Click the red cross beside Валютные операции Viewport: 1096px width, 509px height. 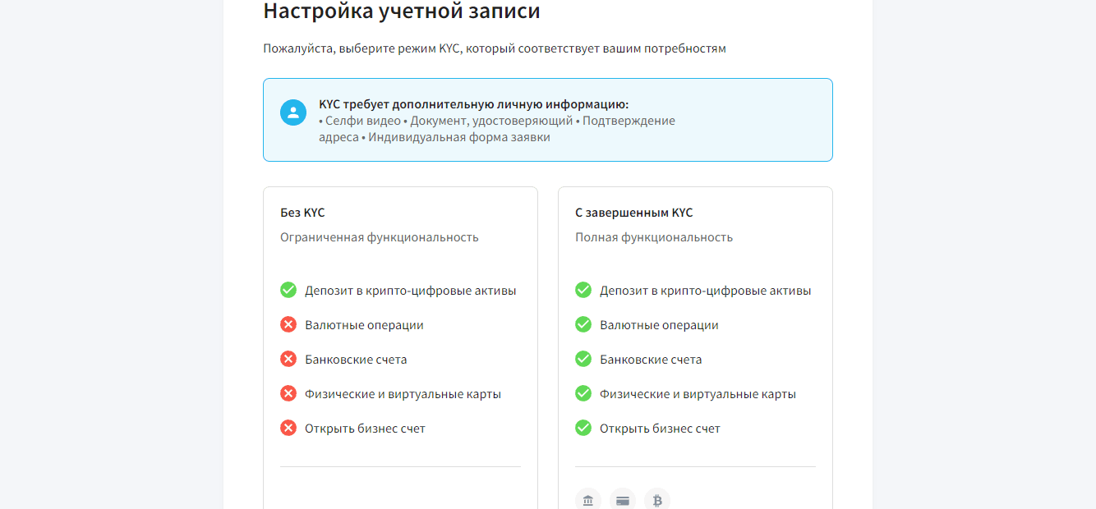click(x=288, y=324)
